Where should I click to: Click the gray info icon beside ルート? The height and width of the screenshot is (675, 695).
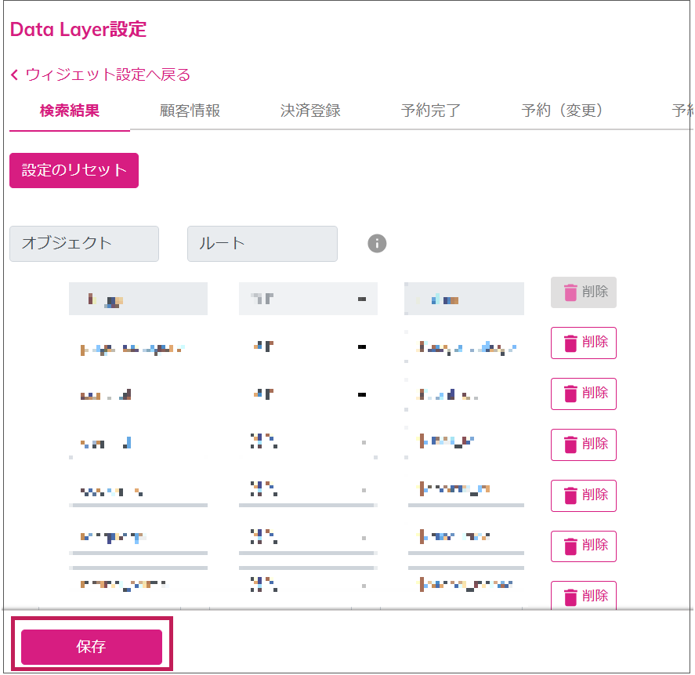tap(377, 244)
